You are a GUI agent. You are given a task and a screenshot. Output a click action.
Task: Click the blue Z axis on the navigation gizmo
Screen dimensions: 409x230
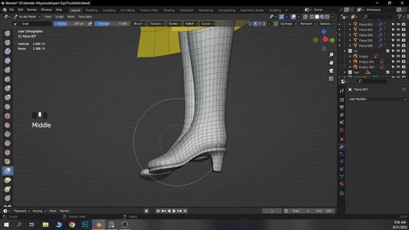[324, 32]
